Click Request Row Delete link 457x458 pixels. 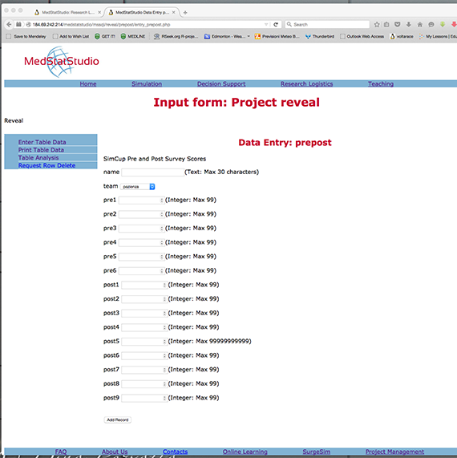pyautogui.click(x=47, y=165)
